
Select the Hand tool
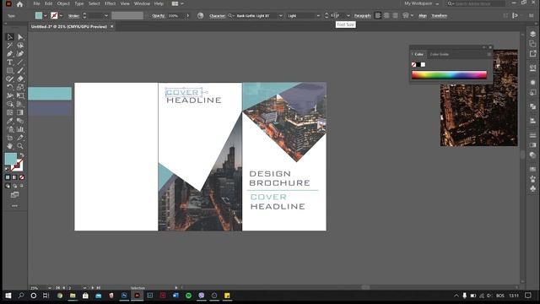[x=9, y=146]
